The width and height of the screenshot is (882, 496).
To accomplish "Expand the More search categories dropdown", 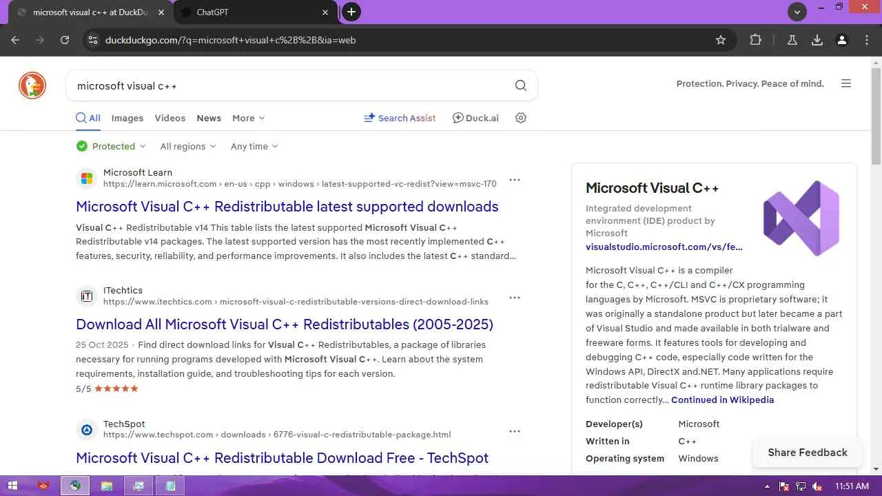I will [x=248, y=118].
